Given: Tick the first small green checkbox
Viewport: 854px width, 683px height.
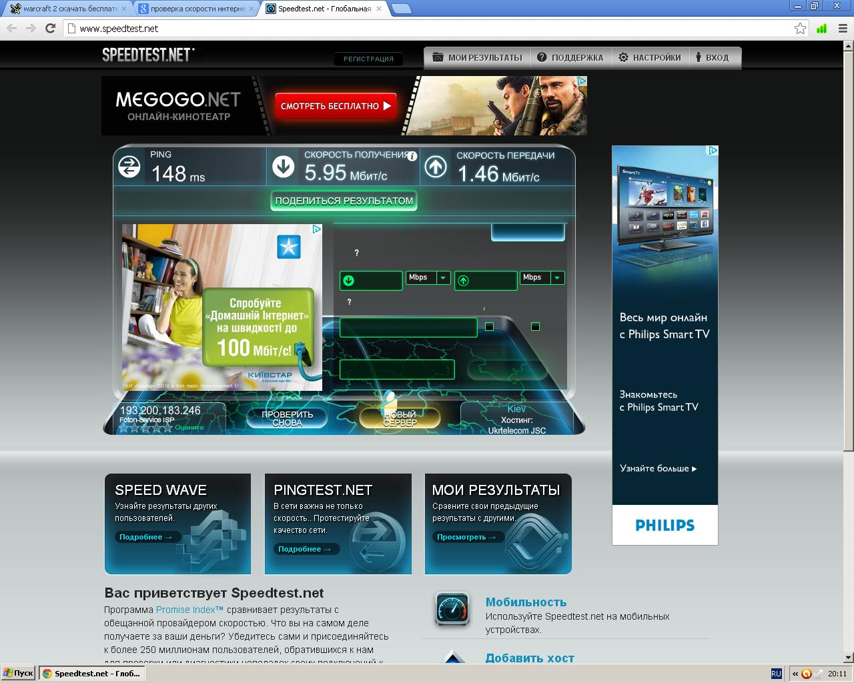Looking at the screenshot, I should tap(489, 326).
